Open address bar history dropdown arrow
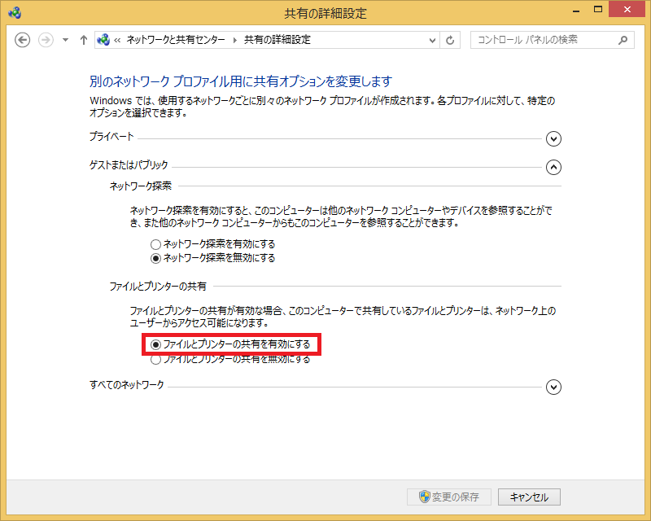The width and height of the screenshot is (651, 521). click(x=431, y=40)
